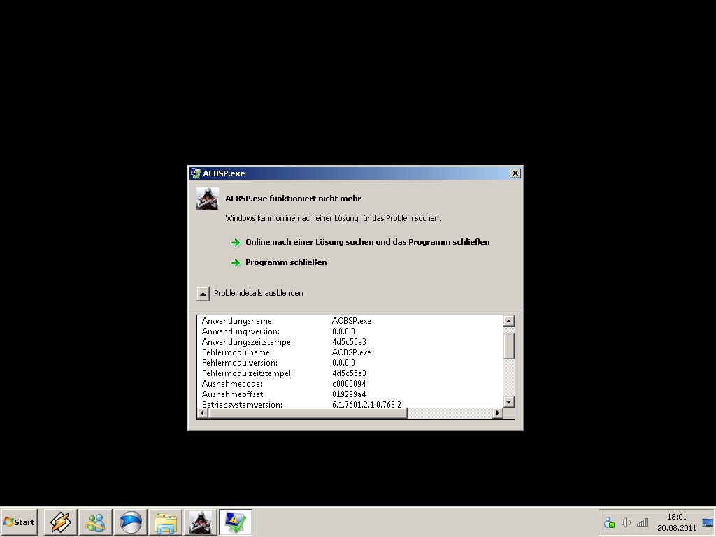Viewport: 716px width, 537px height.
Task: Click the ACBSP.exe title bar icon
Action: click(x=196, y=173)
